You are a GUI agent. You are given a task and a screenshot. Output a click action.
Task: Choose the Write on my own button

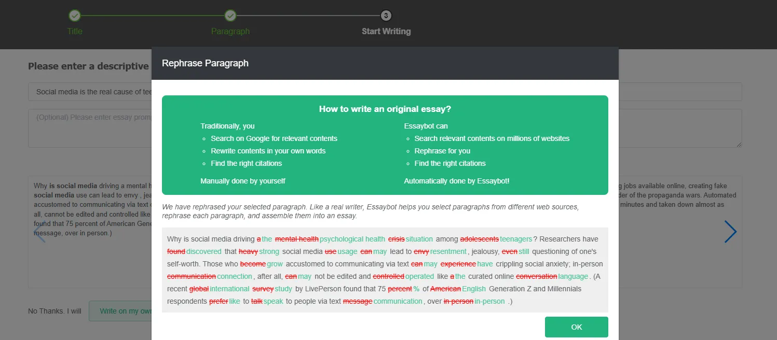[x=120, y=311]
